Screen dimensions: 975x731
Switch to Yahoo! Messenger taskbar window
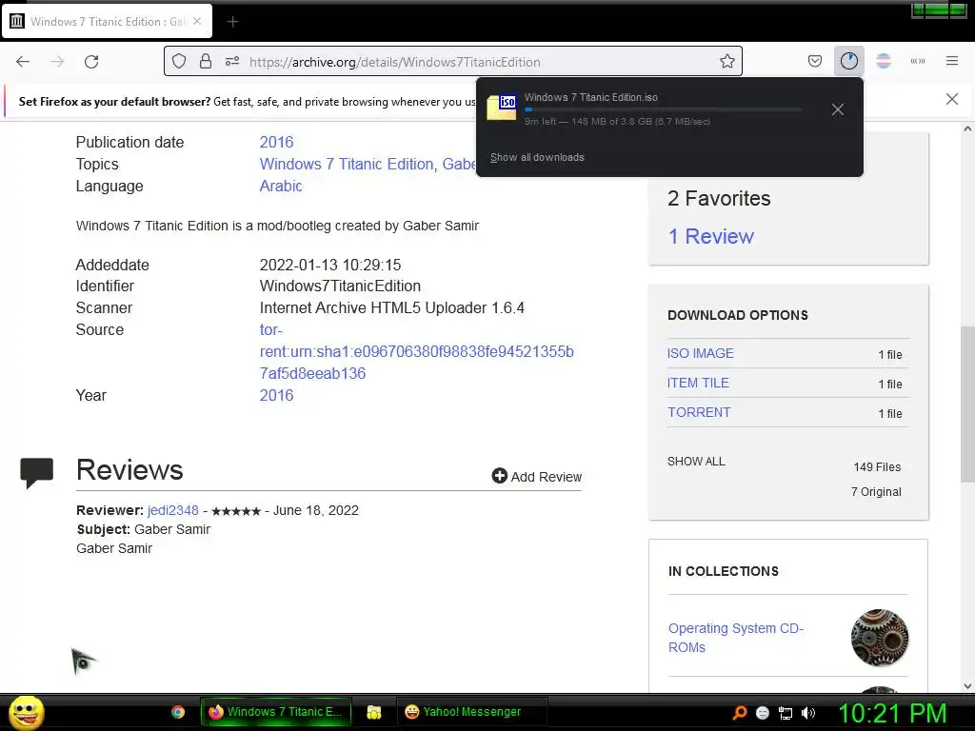(471, 712)
